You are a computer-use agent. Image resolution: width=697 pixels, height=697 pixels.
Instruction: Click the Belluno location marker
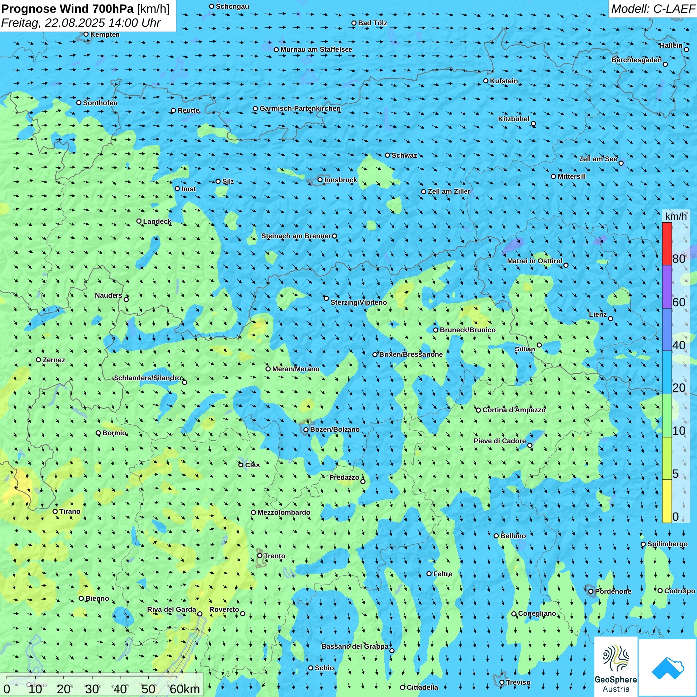point(496,536)
